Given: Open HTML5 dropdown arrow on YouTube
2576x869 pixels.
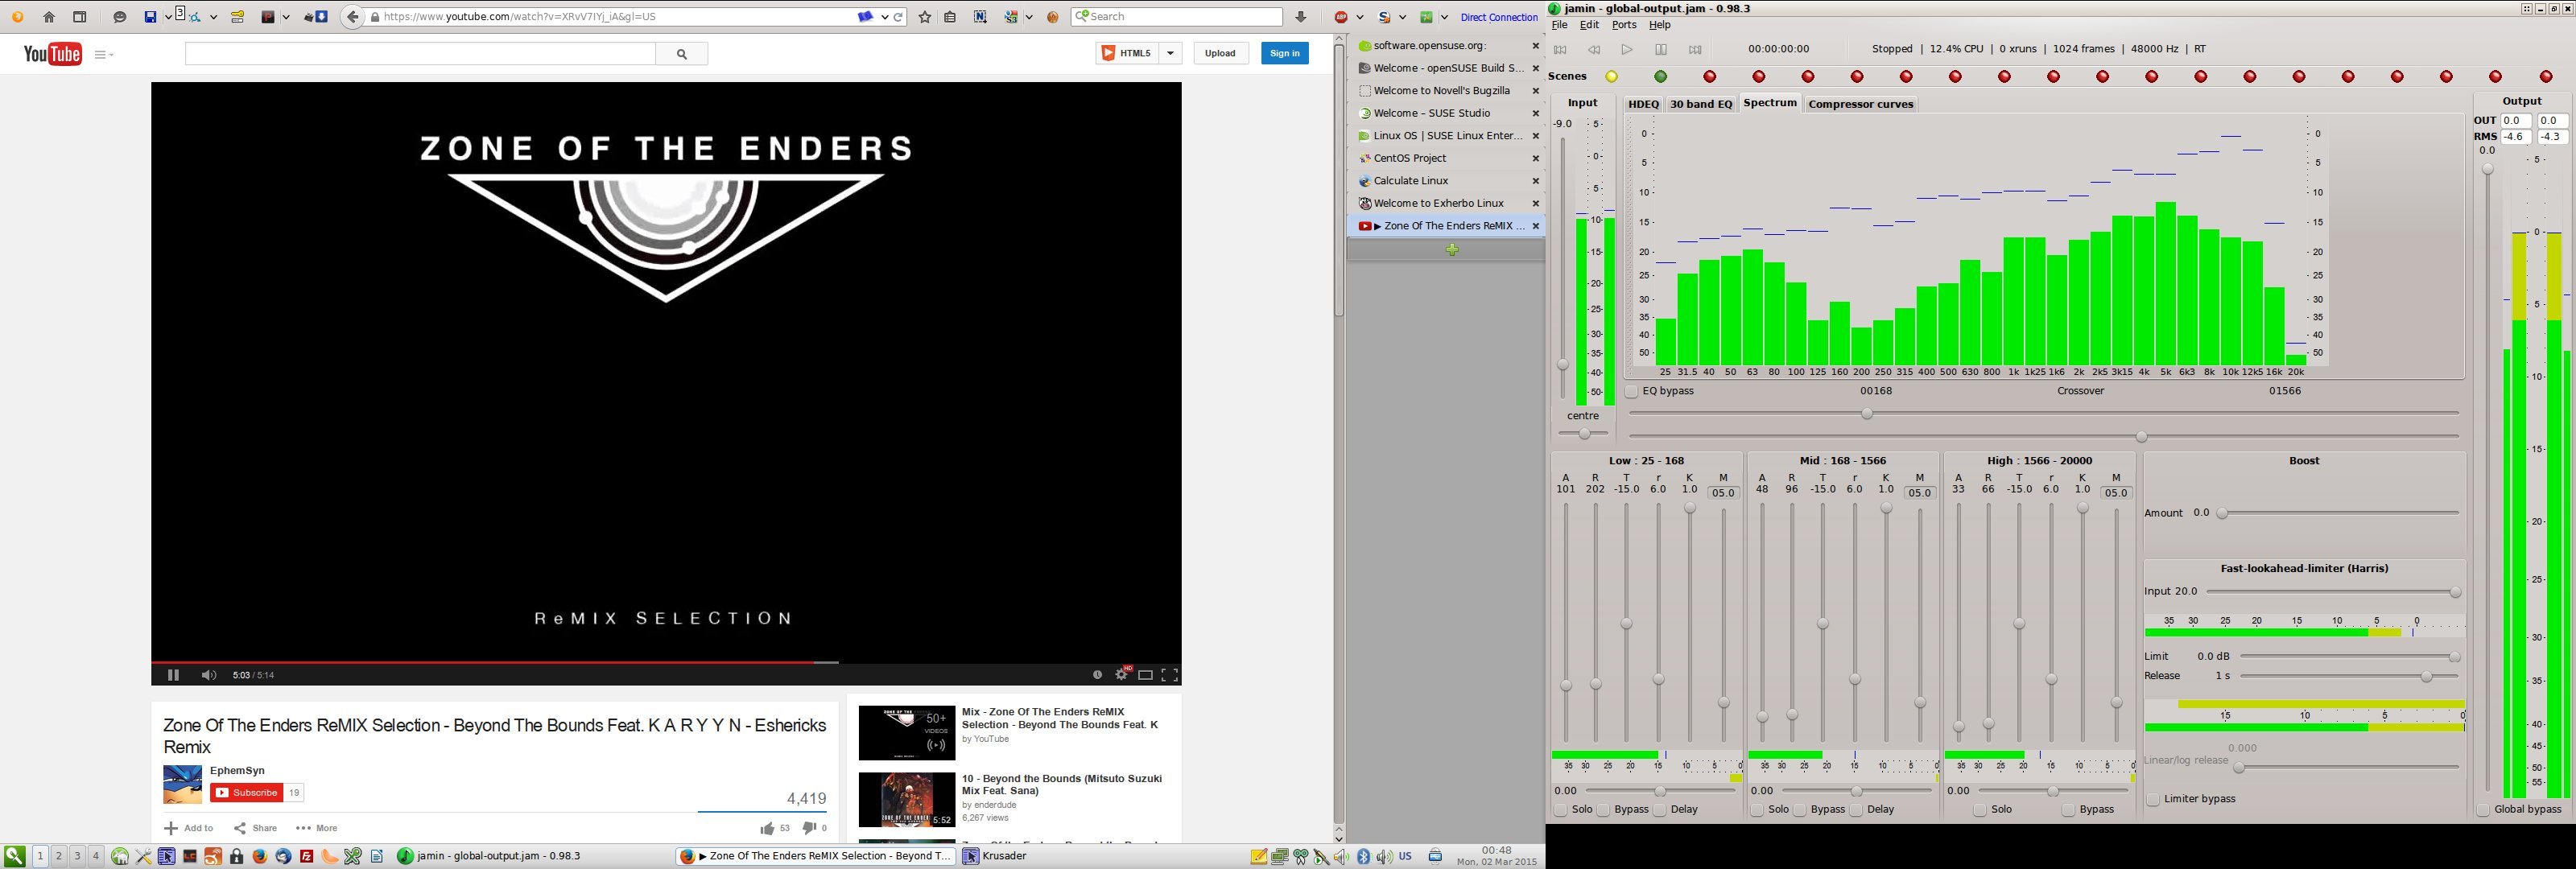Looking at the screenshot, I should point(1170,54).
